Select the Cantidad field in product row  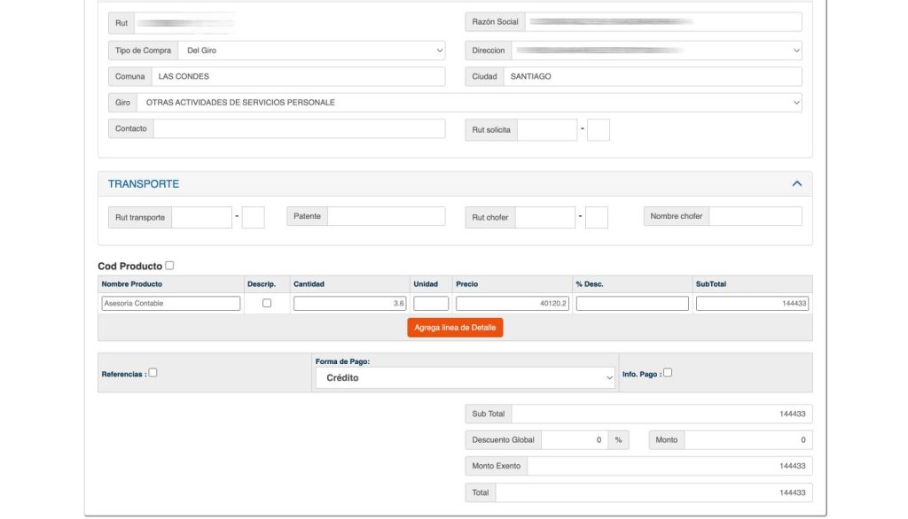[350, 304]
